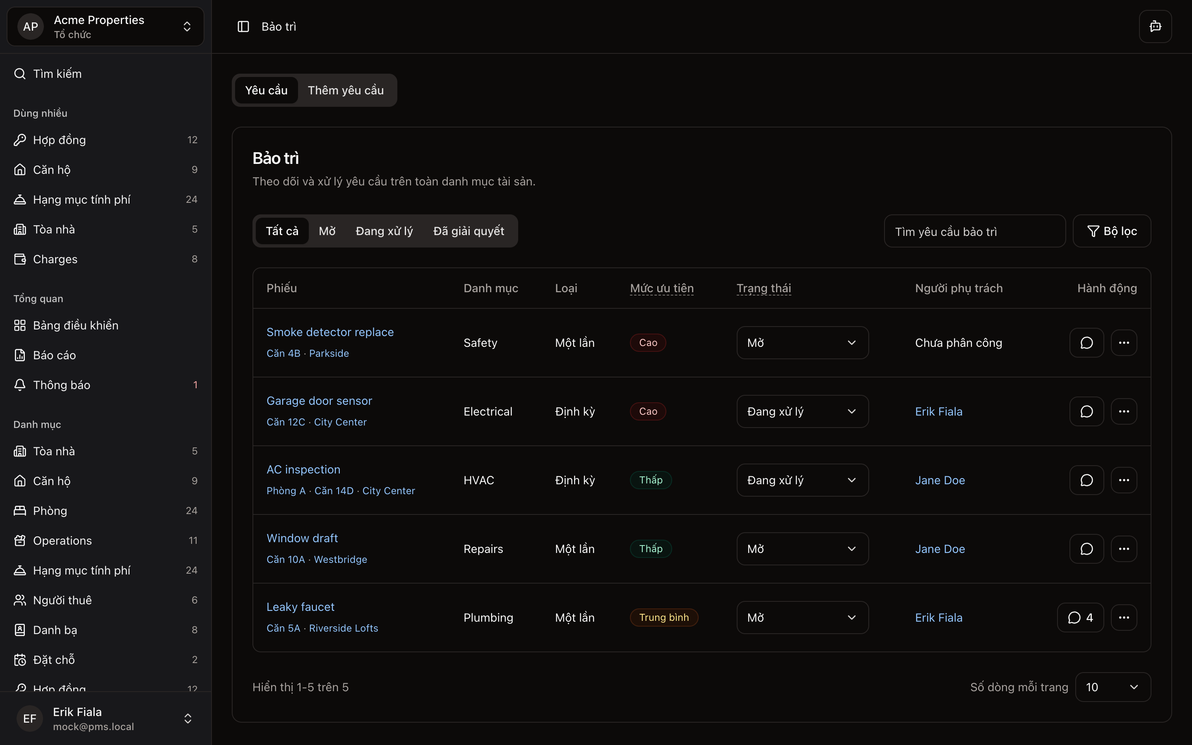Sort by the Mức ưu tiên column header
The height and width of the screenshot is (745, 1192).
[x=661, y=288]
